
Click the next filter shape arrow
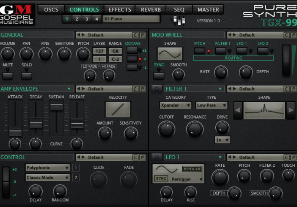[291, 110]
